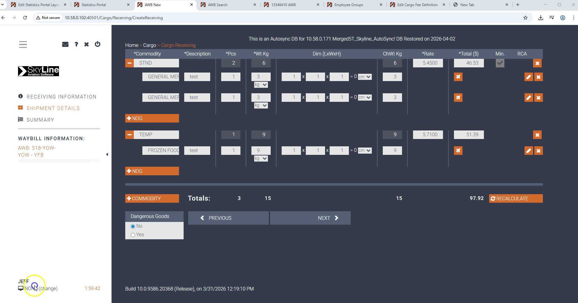This screenshot has width=578, height=303.
Task: Click the Home breadcrumb link
Action: (x=132, y=45)
